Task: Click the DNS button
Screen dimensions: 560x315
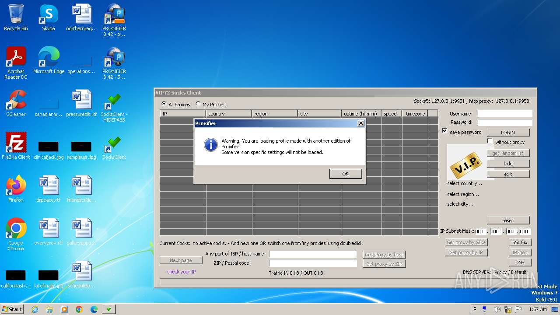Action: [520, 262]
